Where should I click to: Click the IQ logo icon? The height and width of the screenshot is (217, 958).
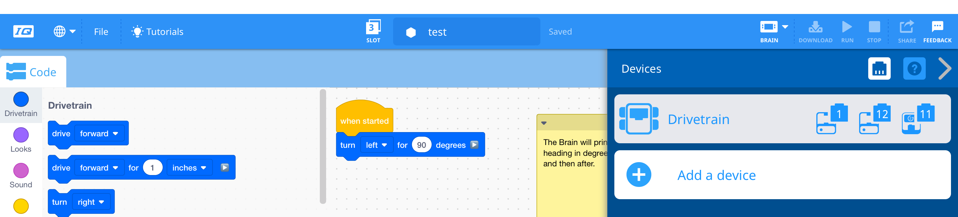(x=23, y=31)
